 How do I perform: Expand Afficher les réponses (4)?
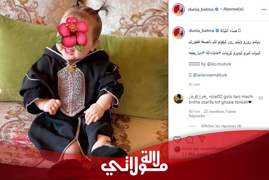pos(221,126)
